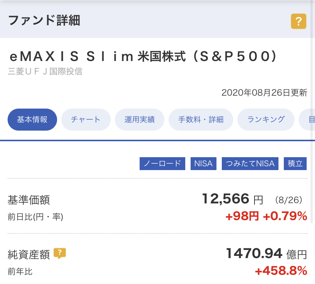Open the チャート tab
315x284 pixels.
tap(86, 120)
